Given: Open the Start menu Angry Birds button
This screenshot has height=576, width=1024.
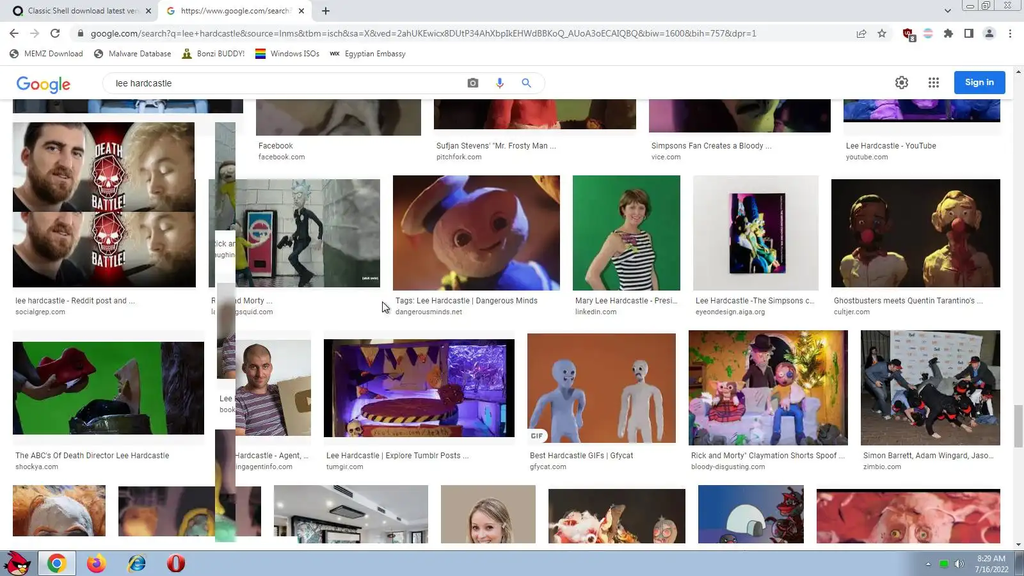Looking at the screenshot, I should click(x=17, y=563).
